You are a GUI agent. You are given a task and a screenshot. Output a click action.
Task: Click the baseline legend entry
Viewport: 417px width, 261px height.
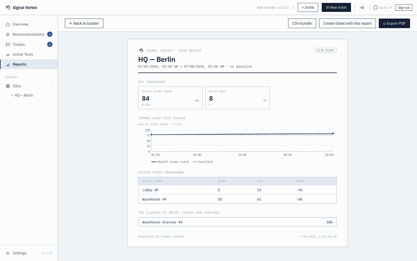pyautogui.click(x=203, y=162)
